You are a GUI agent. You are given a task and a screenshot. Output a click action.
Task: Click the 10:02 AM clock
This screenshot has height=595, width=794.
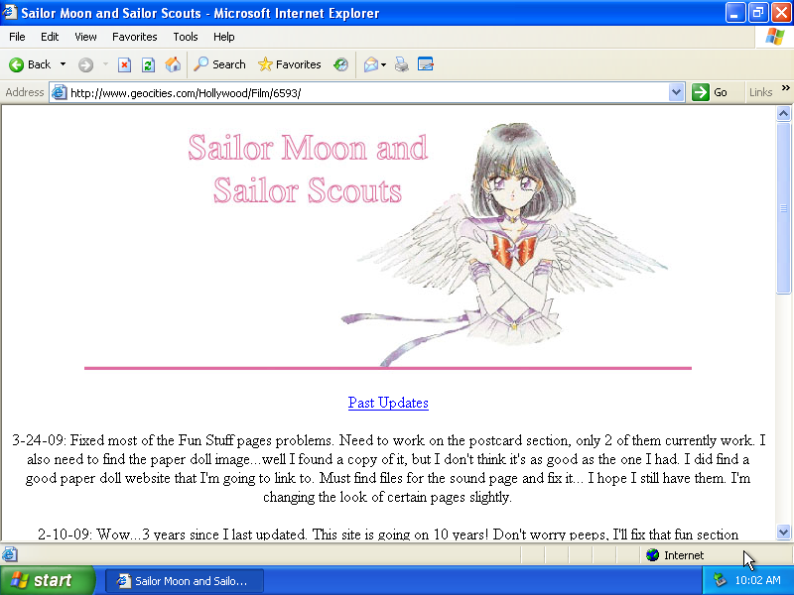(x=757, y=580)
